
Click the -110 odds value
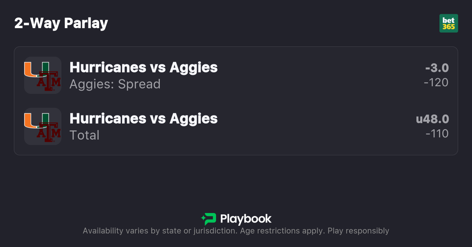pos(437,134)
